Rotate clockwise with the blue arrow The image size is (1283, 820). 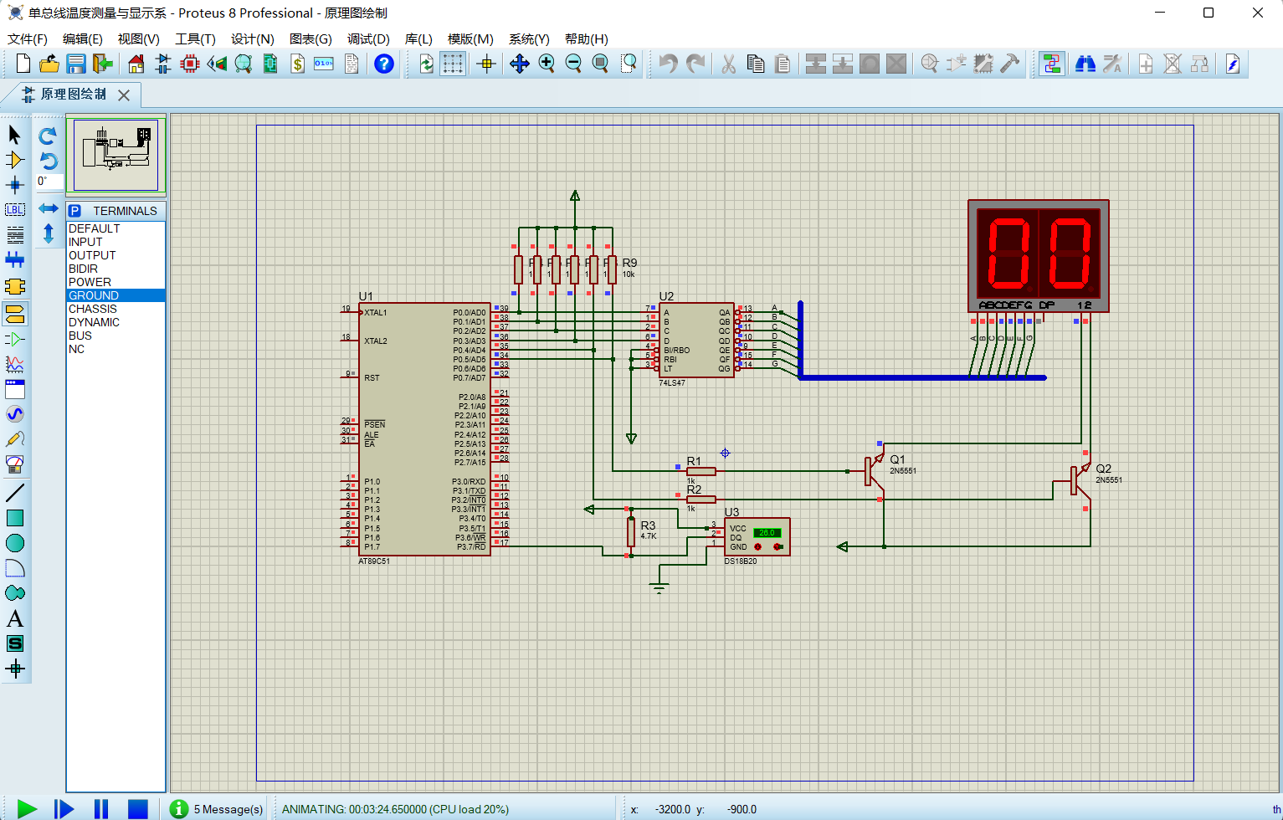[48, 135]
